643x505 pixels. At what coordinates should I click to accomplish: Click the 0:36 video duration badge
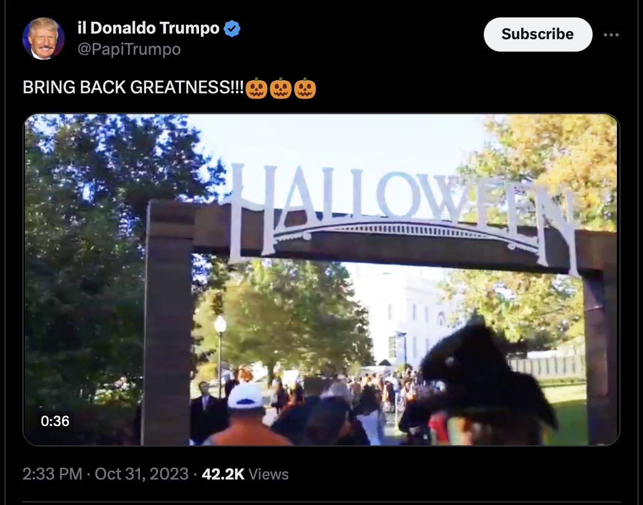[x=55, y=421]
